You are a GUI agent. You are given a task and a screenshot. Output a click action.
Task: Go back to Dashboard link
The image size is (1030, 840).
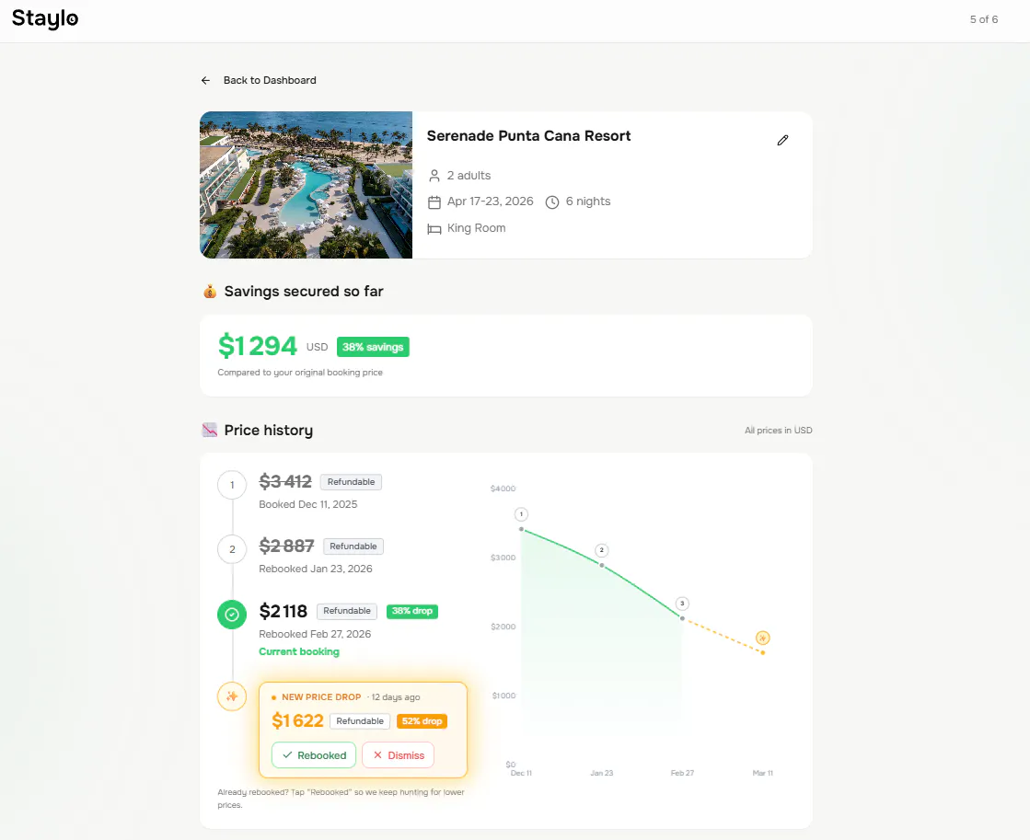(270, 80)
